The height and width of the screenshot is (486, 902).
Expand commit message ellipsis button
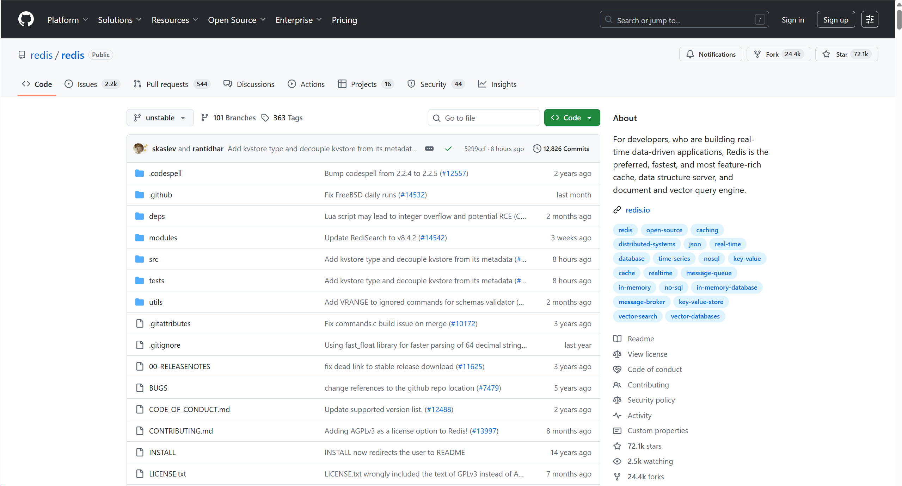coord(429,149)
